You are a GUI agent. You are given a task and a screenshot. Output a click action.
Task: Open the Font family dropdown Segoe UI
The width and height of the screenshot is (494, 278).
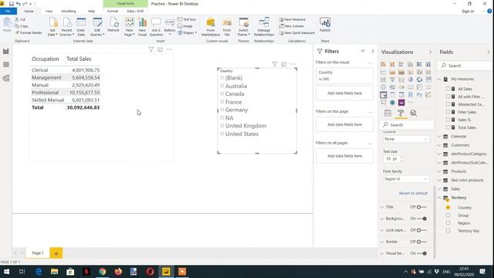[x=406, y=178]
